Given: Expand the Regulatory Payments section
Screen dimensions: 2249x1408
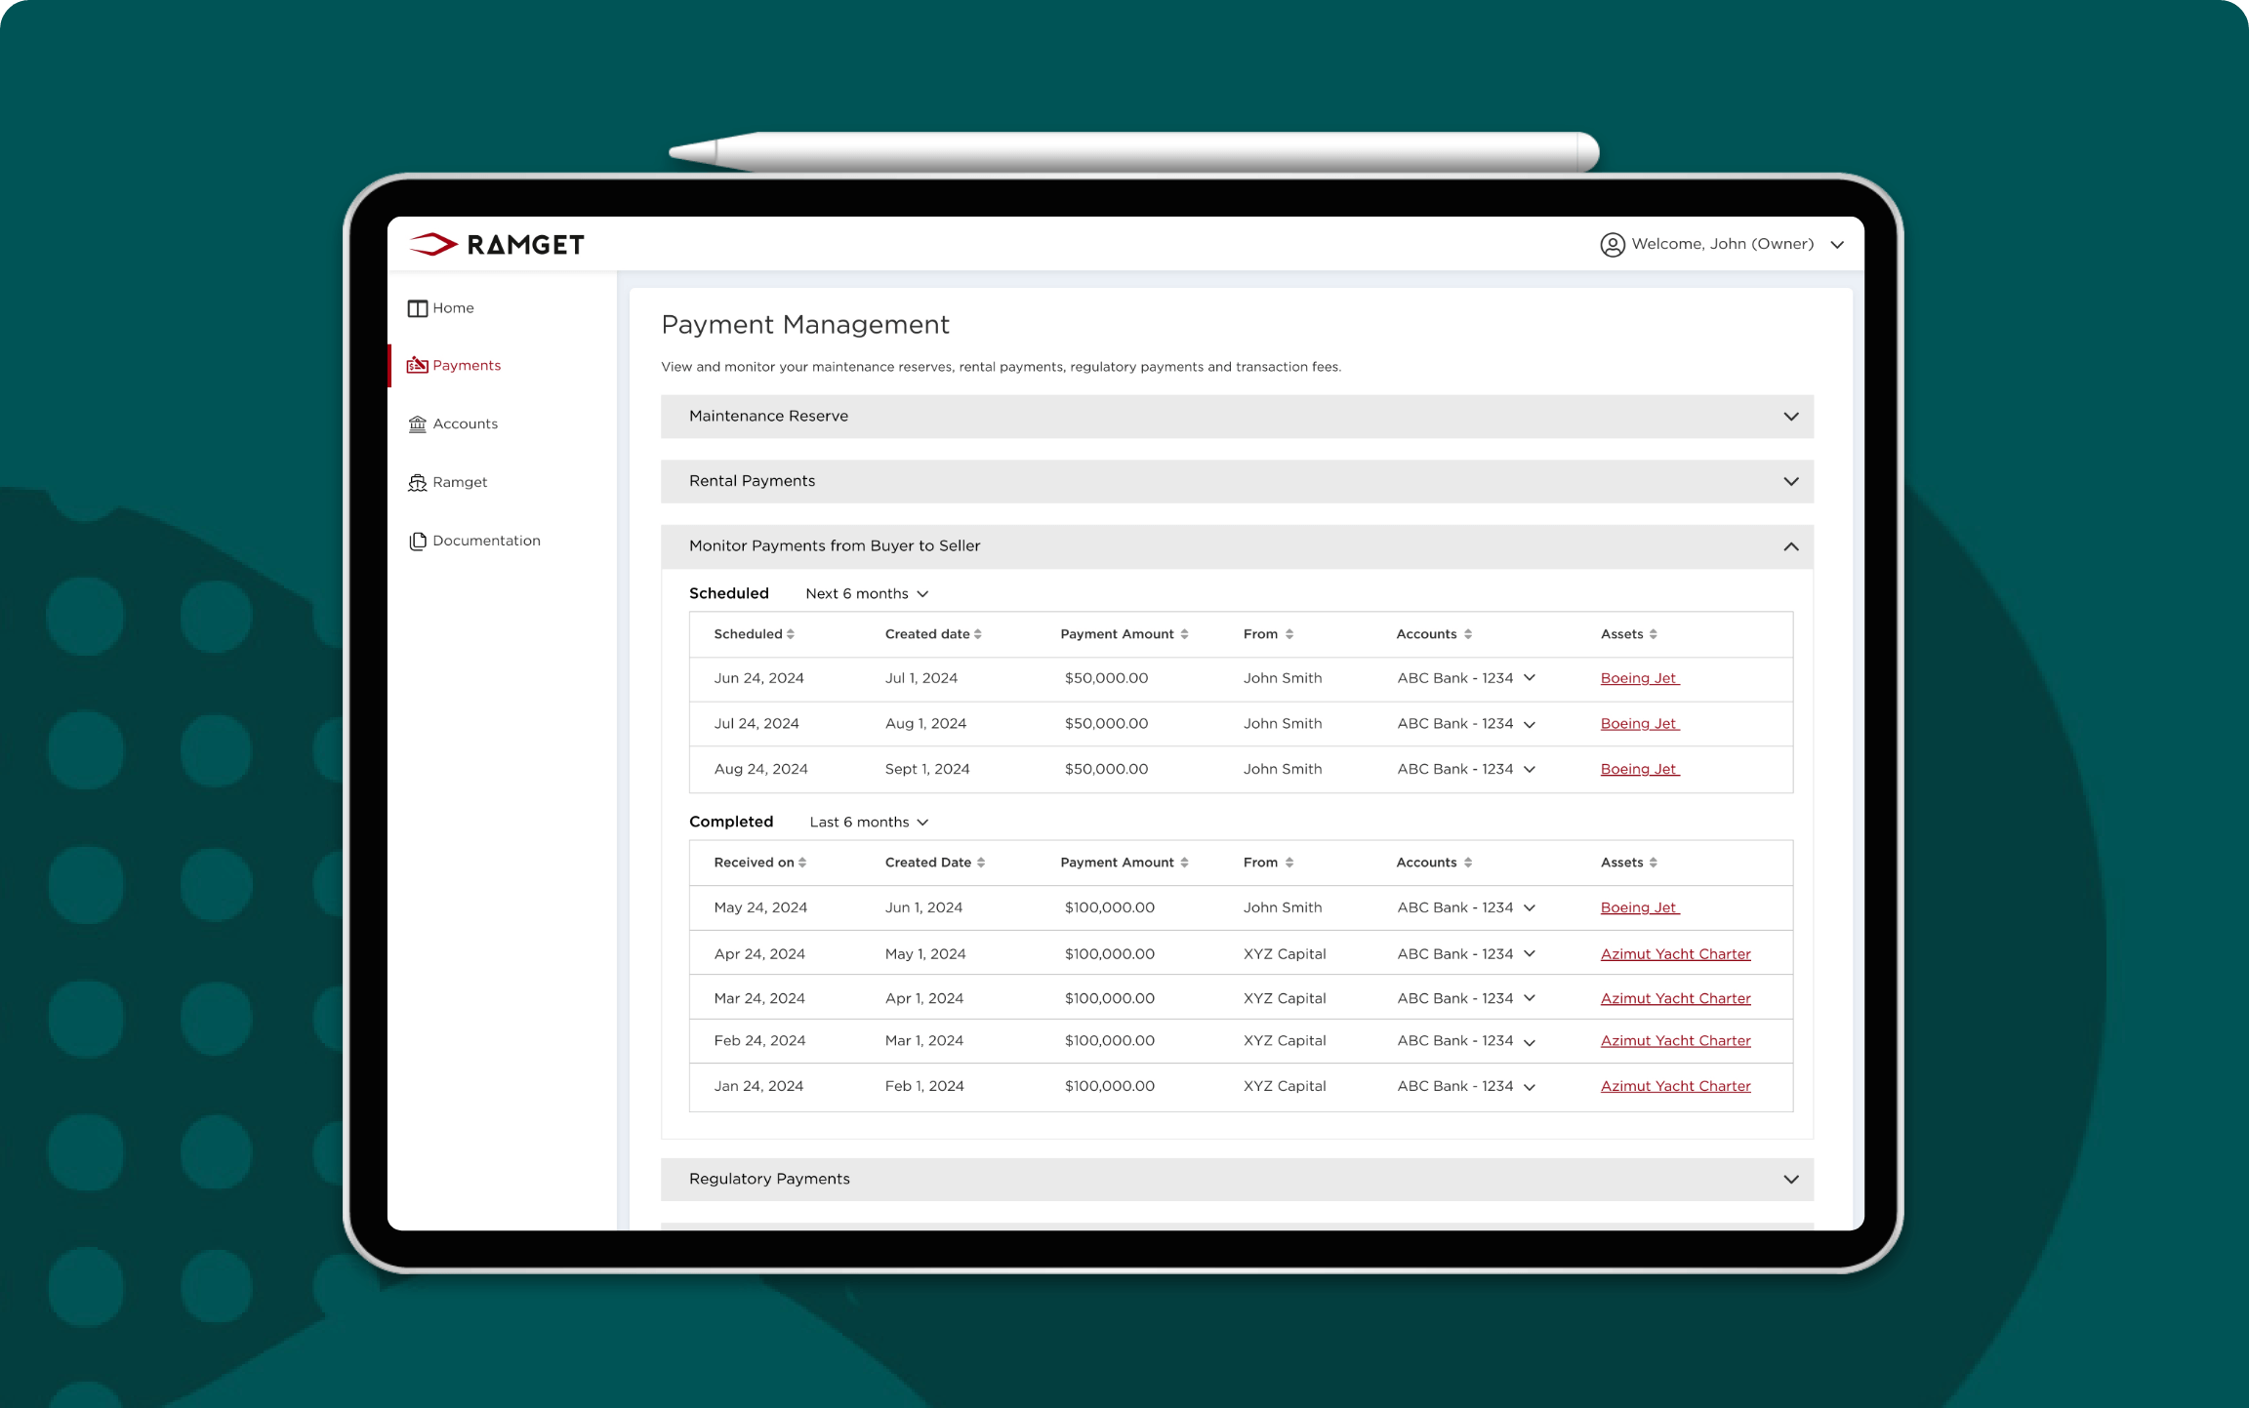Looking at the screenshot, I should (1790, 1179).
